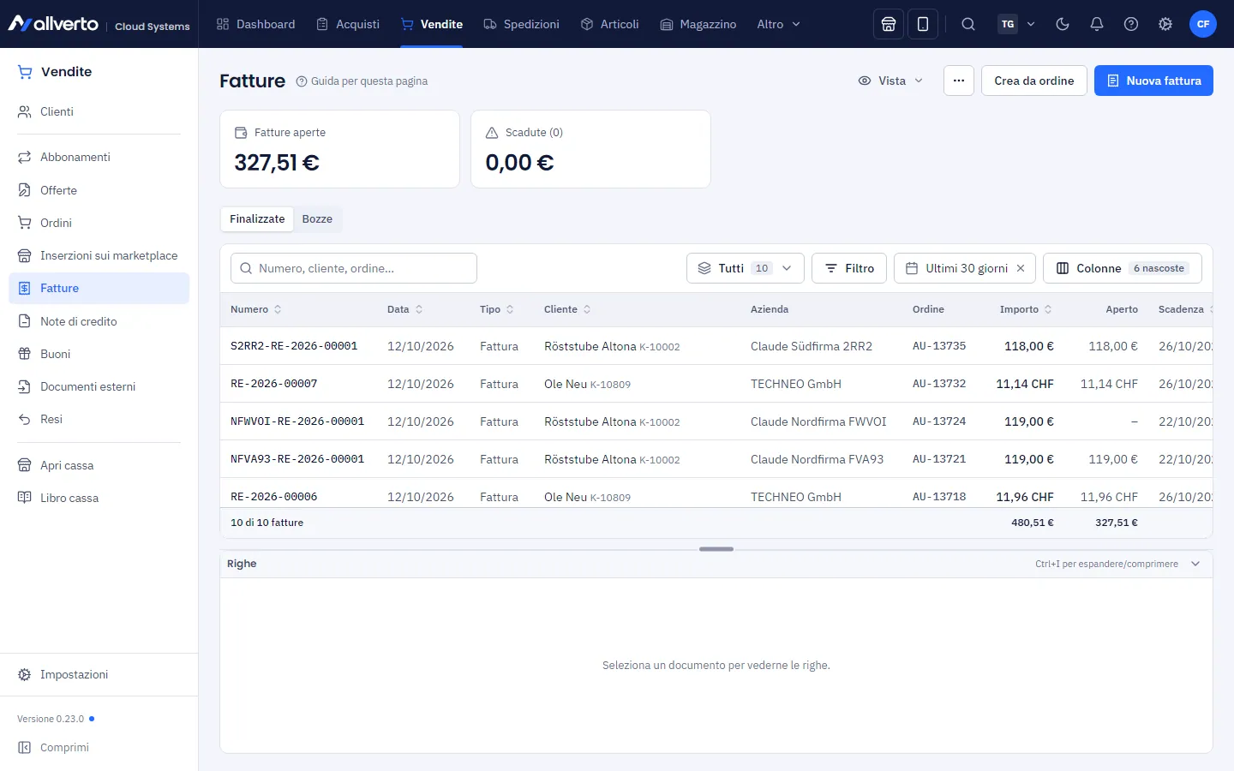Image resolution: width=1234 pixels, height=771 pixels.
Task: Clear the Ultimi 30 giorni date filter
Action: 1021,268
